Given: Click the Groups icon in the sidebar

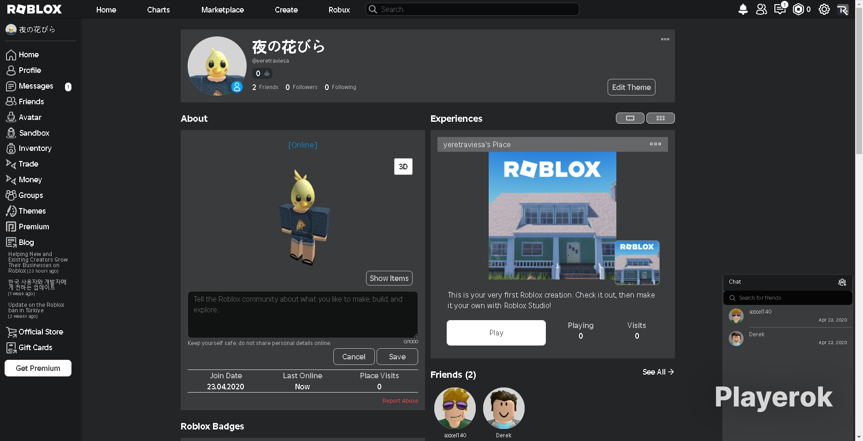Looking at the screenshot, I should tap(11, 195).
